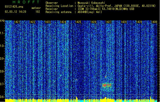160x102 pixels.
Task: Click the yellow signal level peak under 1427
Action: pyautogui.click(x=106, y=99)
